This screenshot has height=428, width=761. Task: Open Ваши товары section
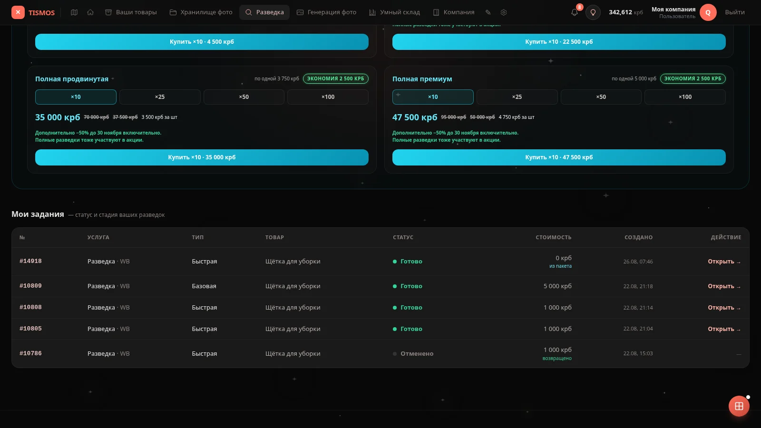(x=131, y=12)
